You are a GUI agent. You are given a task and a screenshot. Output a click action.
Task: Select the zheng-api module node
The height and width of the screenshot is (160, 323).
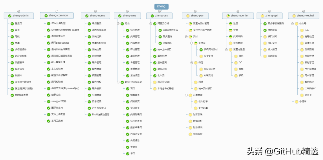tap(269, 16)
